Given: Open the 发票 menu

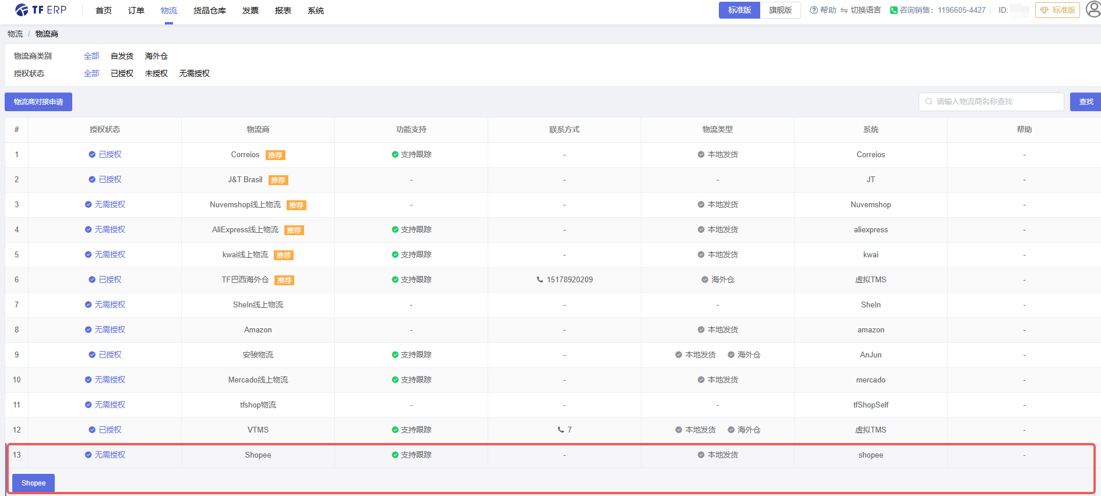Looking at the screenshot, I should 250,10.
